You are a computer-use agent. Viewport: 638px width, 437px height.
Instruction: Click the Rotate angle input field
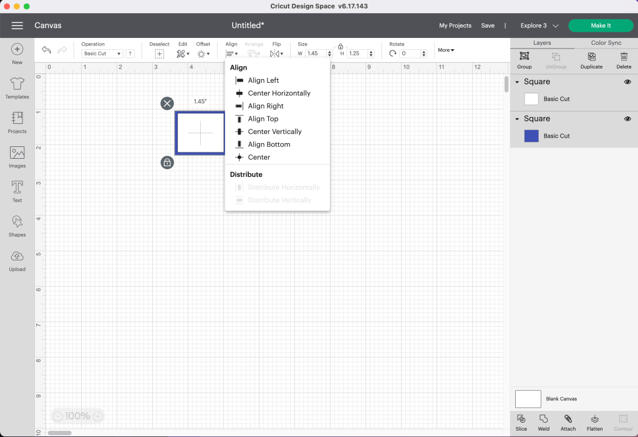410,54
